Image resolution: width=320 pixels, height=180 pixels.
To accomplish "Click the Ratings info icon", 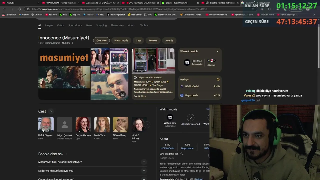I will pos(218,79).
